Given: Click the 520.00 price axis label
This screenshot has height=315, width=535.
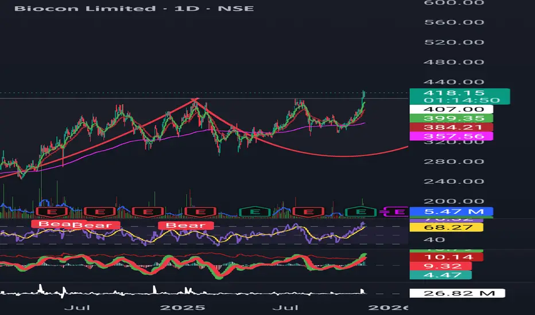Looking at the screenshot, I should pyautogui.click(x=454, y=42).
